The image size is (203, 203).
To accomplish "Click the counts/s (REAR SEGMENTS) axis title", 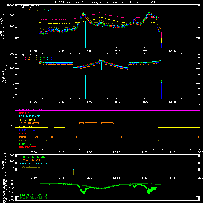I will [x=4, y=76].
